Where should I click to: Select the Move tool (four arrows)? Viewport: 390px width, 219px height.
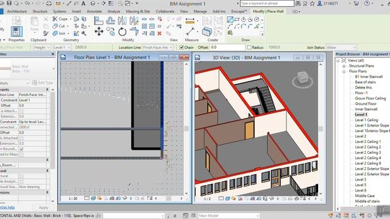click(99, 32)
